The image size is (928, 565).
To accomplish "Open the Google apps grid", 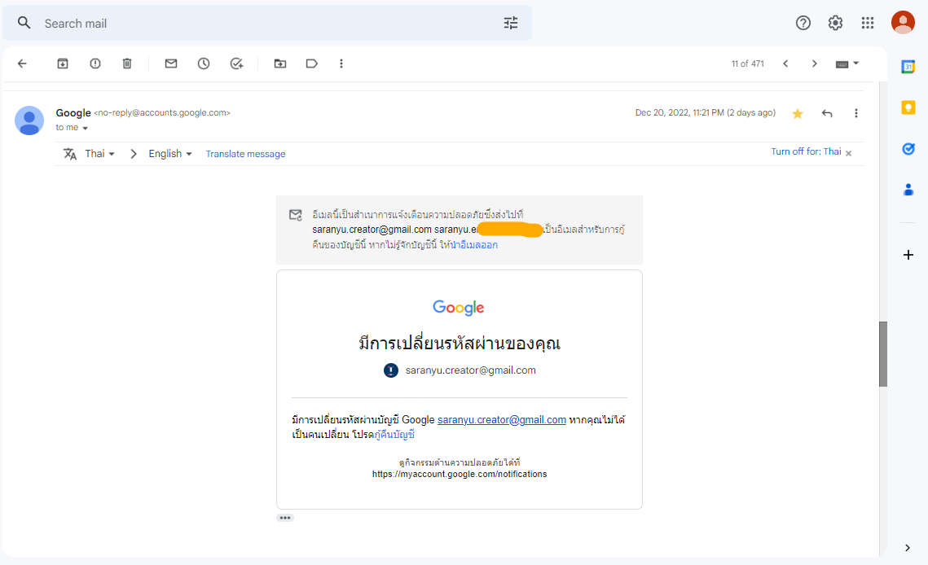I will (x=868, y=23).
